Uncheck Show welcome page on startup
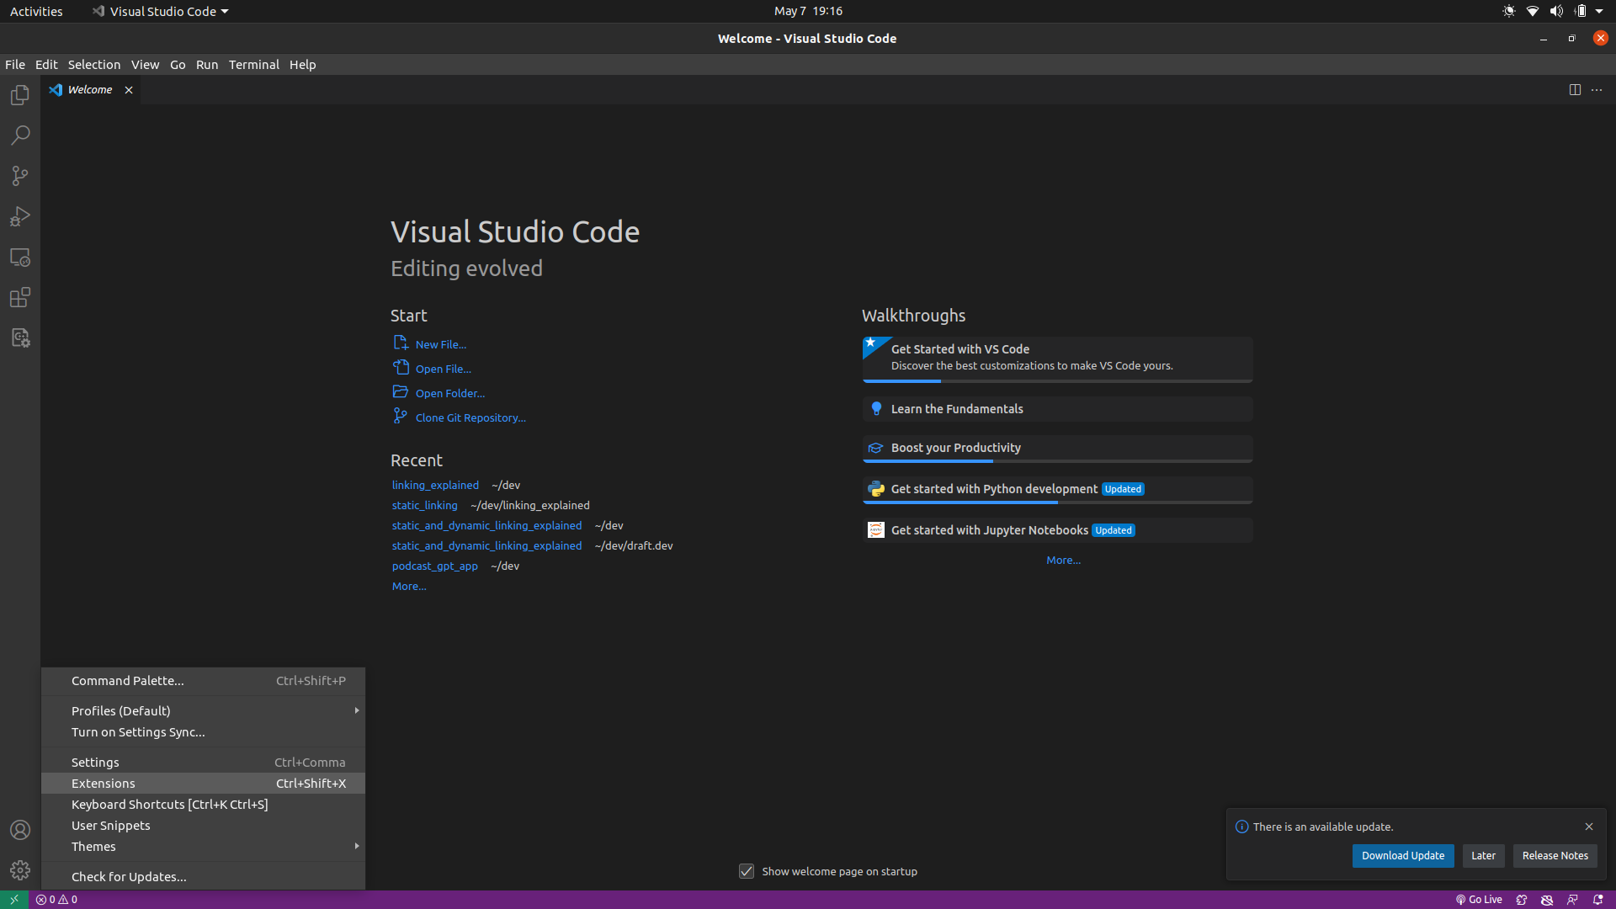This screenshot has height=909, width=1616. pos(747,871)
